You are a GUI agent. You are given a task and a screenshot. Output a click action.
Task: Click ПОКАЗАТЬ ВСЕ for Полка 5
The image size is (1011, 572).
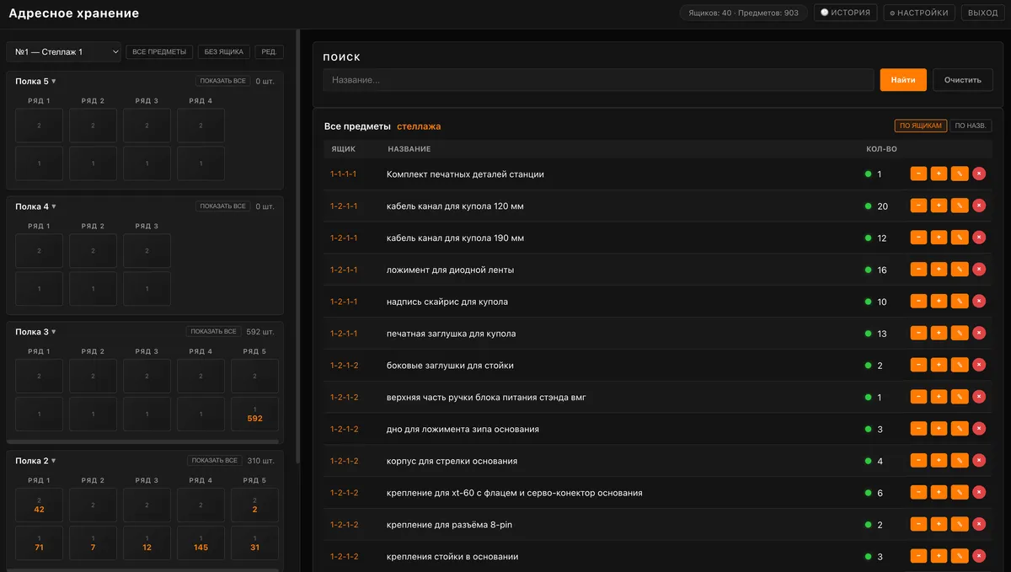(223, 82)
